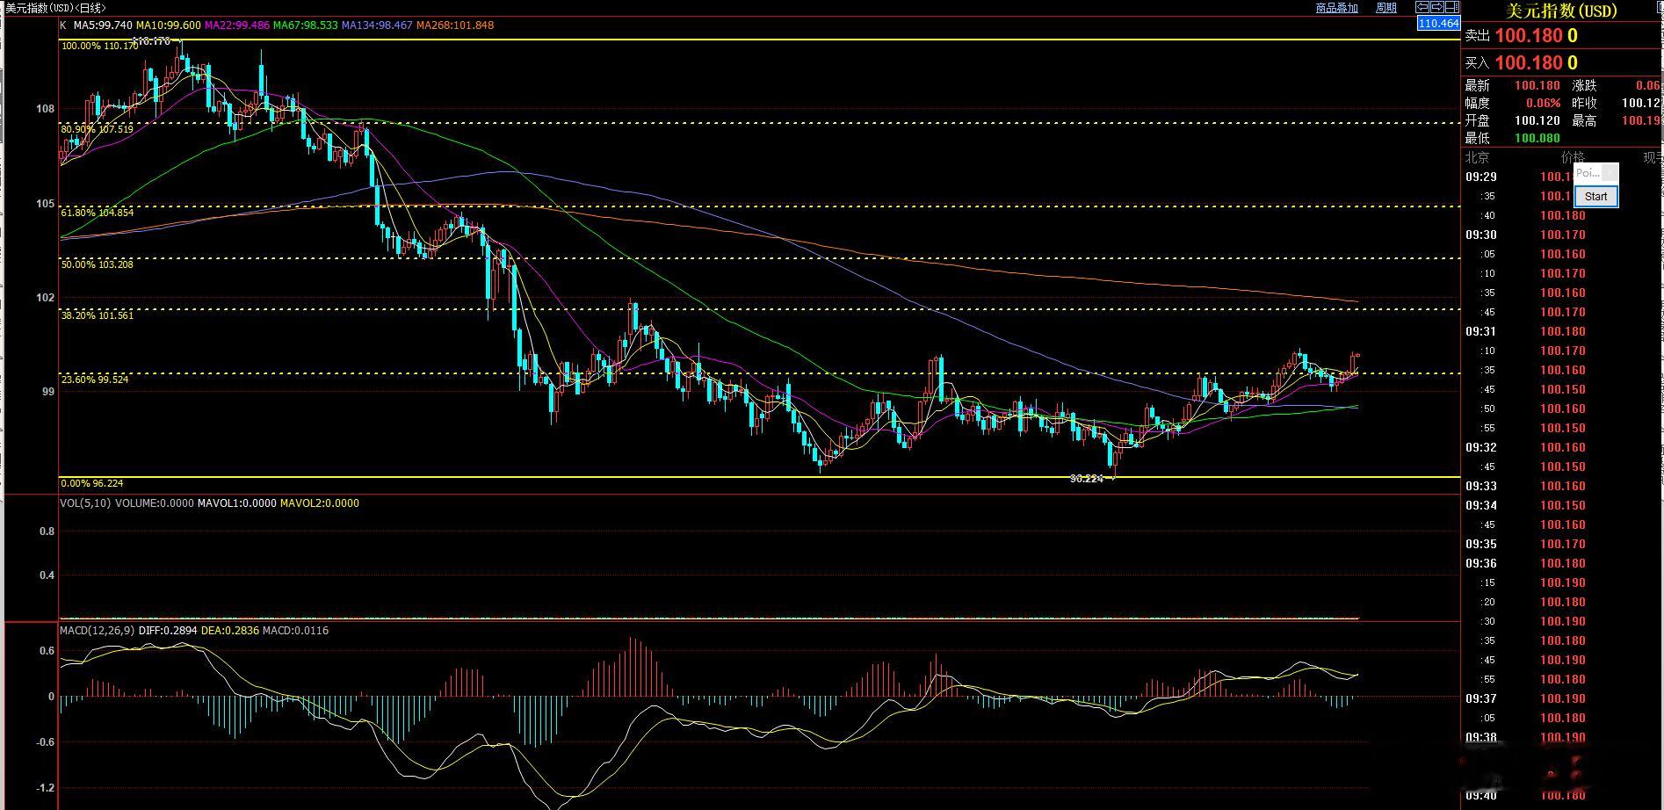Click the 100.00% 110.170 Fibonacci label
Viewport: 1664px width, 810px height.
tap(100, 46)
